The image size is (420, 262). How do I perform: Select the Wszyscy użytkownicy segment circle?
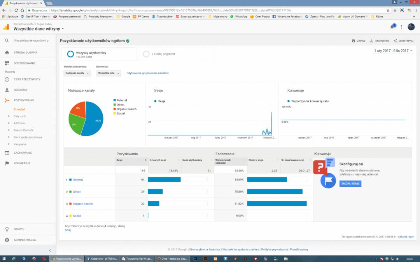click(x=70, y=54)
